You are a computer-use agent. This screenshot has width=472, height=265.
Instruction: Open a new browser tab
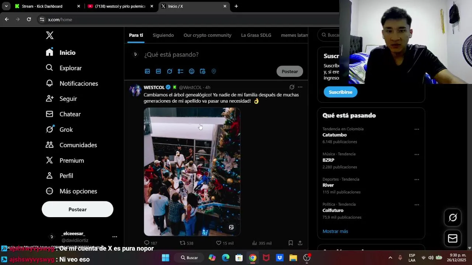236,6
